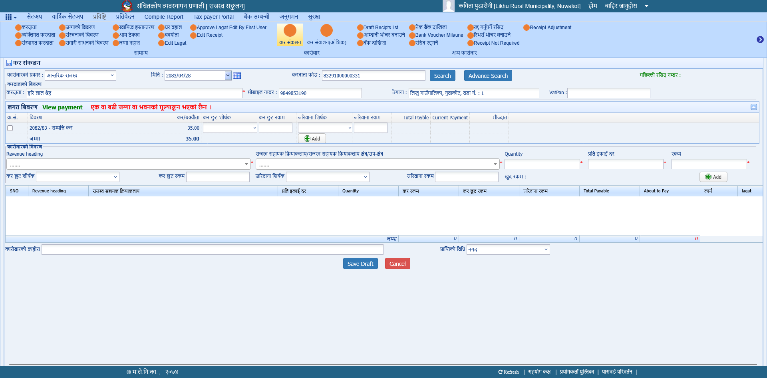Open Draft Recipts list item
The image size is (767, 378).
pyautogui.click(x=378, y=27)
